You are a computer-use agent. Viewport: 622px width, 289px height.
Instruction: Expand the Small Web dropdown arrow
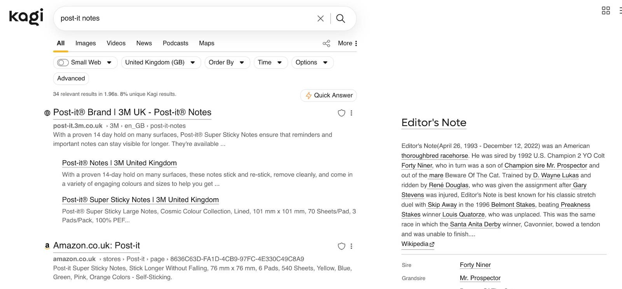(x=109, y=62)
